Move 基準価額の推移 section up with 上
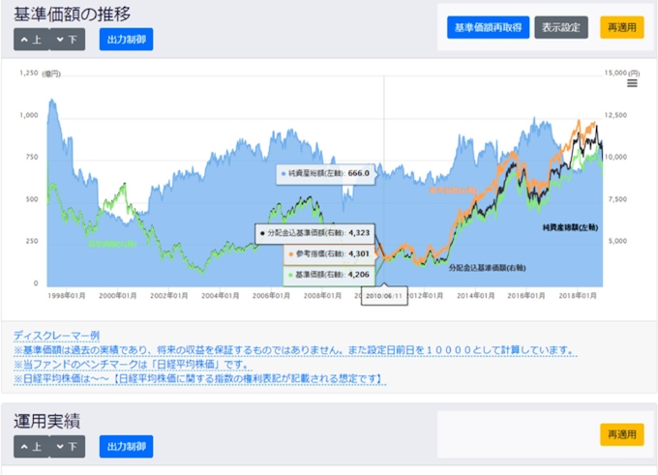Image resolution: width=658 pixels, height=475 pixels. [x=31, y=40]
